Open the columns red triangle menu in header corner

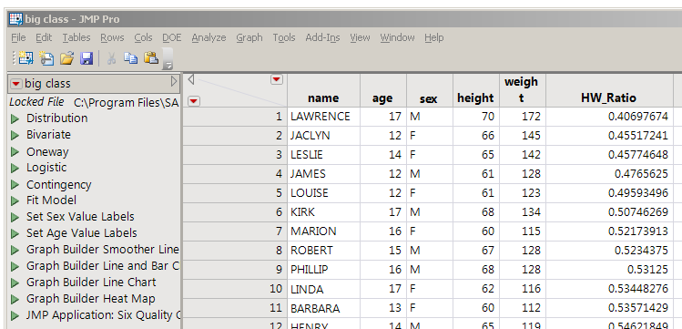point(277,79)
